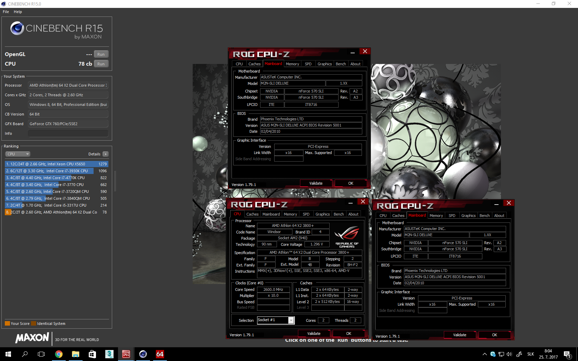Open Caches tab in bottom-left CPU-Z window
The image size is (578, 361).
point(252,214)
